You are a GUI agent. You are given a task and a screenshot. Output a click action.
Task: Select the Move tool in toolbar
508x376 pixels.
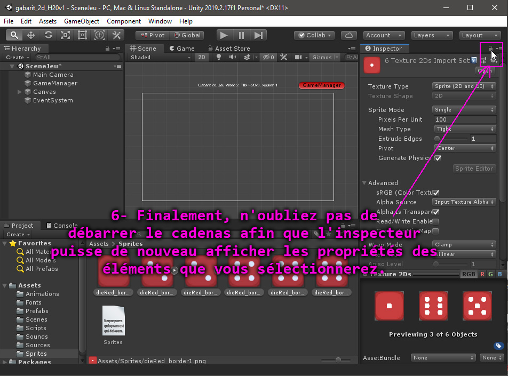tap(31, 35)
